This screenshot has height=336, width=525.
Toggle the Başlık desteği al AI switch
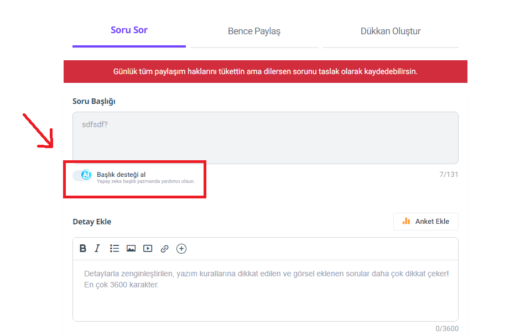coord(82,175)
